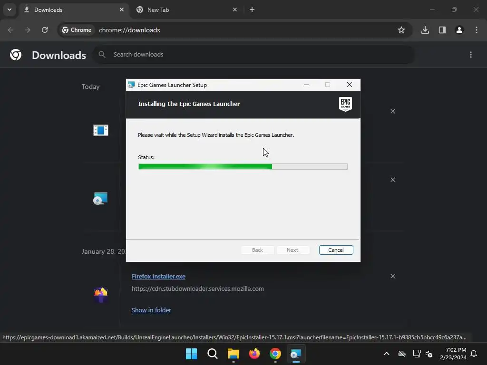The height and width of the screenshot is (365, 487).
Task: Launch Firefox from the taskbar
Action: click(254, 354)
